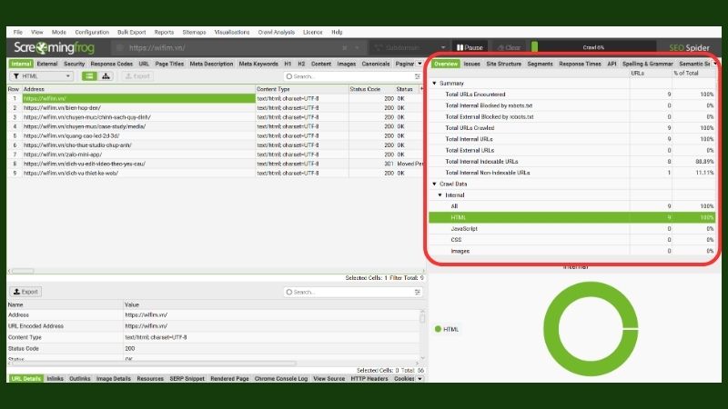Open the Site Structure tab
Screen dimensions: 728x409
pyautogui.click(x=504, y=64)
